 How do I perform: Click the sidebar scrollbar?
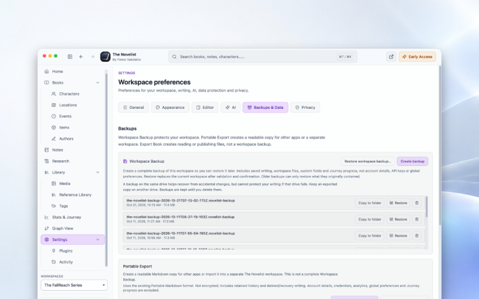[x=107, y=170]
